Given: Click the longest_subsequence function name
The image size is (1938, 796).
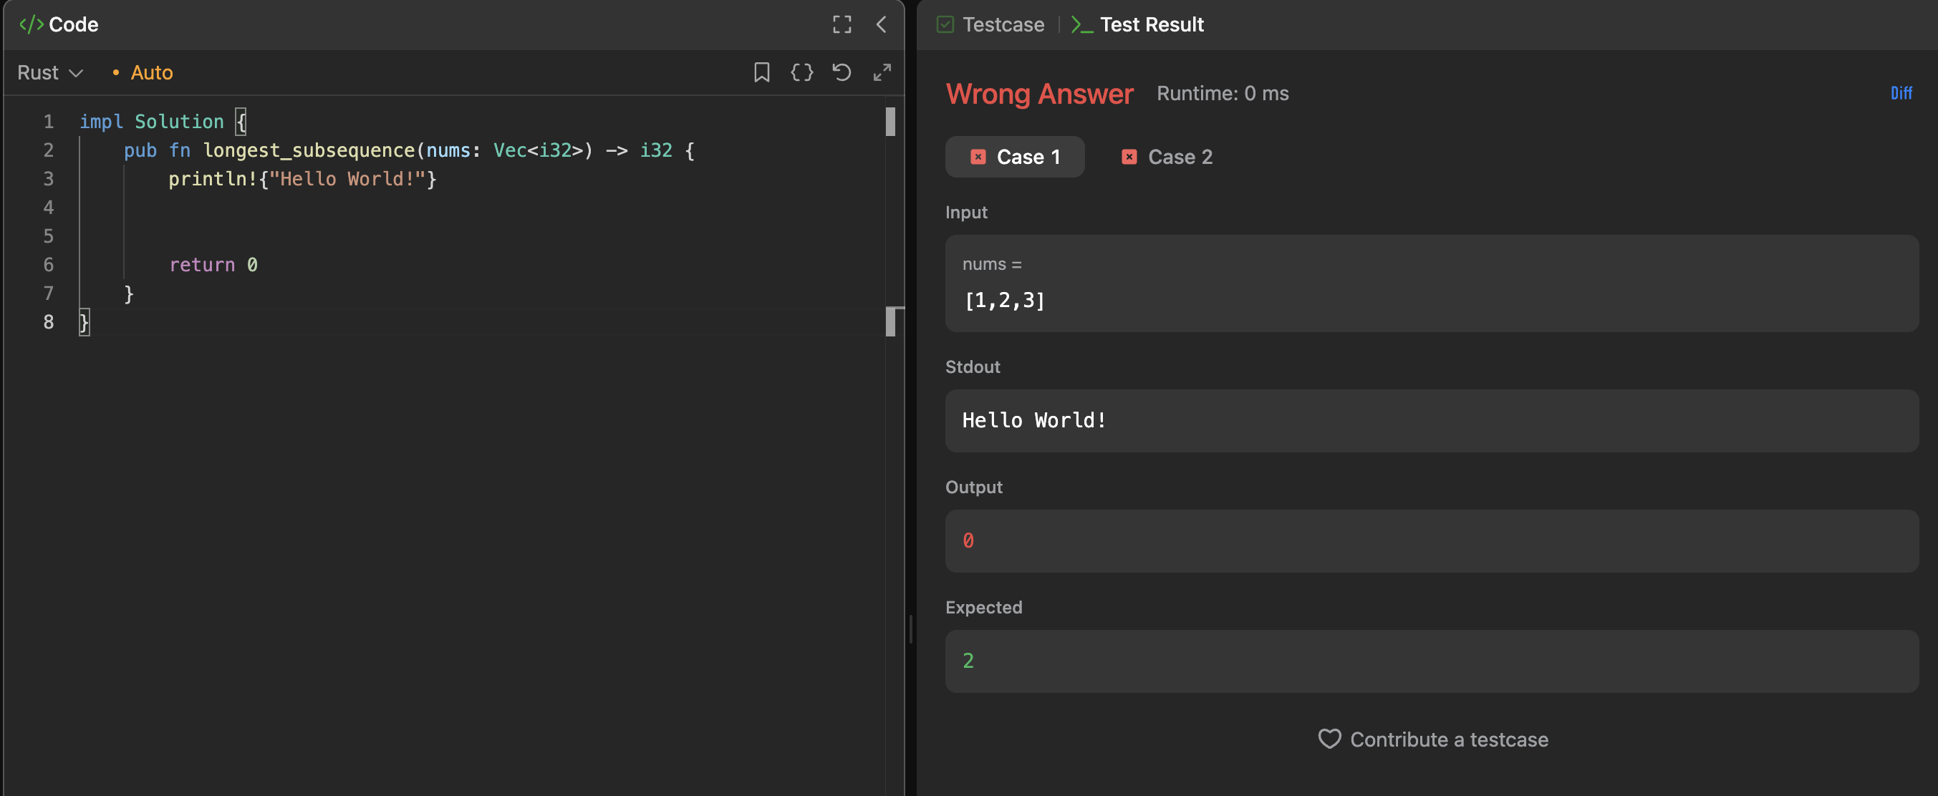Looking at the screenshot, I should click(309, 150).
